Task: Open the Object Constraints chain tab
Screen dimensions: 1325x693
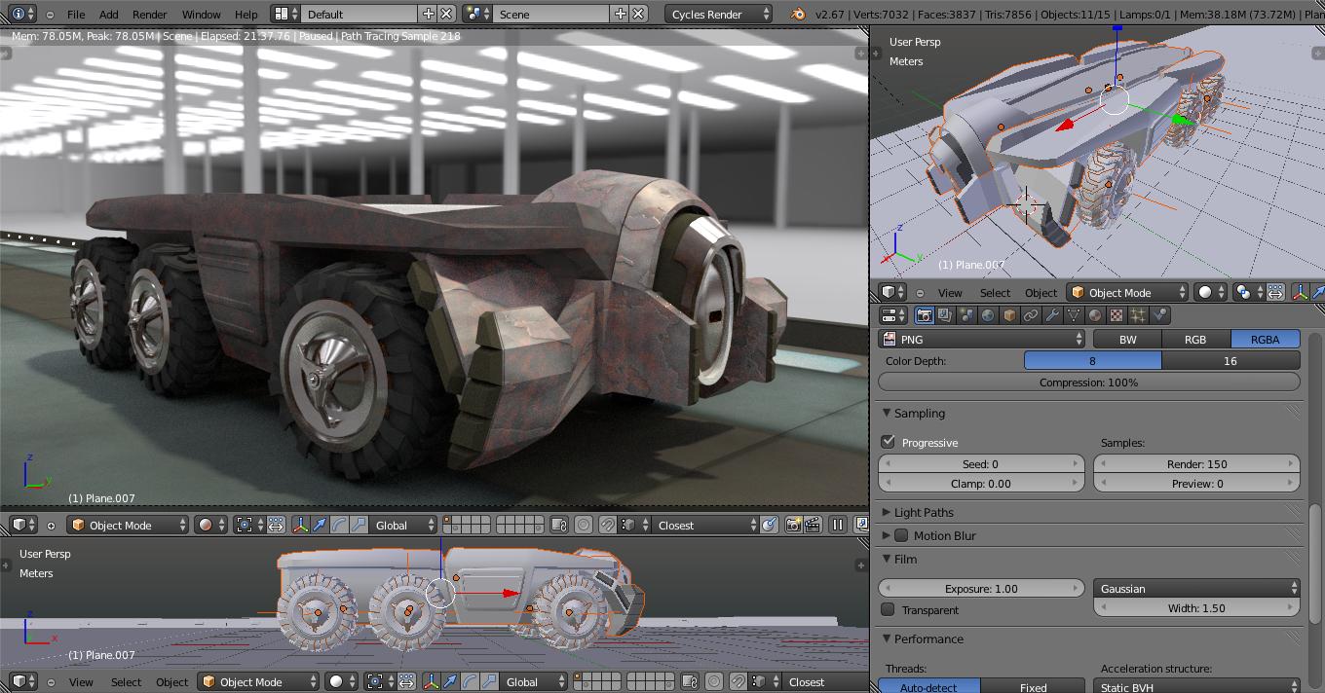Action: pyautogui.click(x=1031, y=315)
